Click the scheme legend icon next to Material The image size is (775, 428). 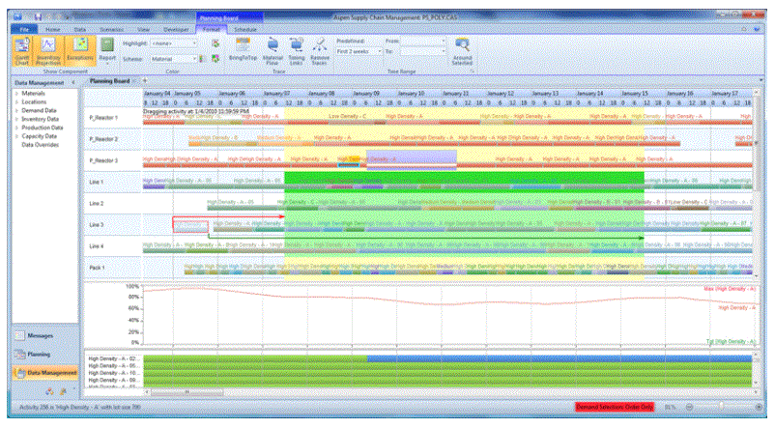point(201,59)
